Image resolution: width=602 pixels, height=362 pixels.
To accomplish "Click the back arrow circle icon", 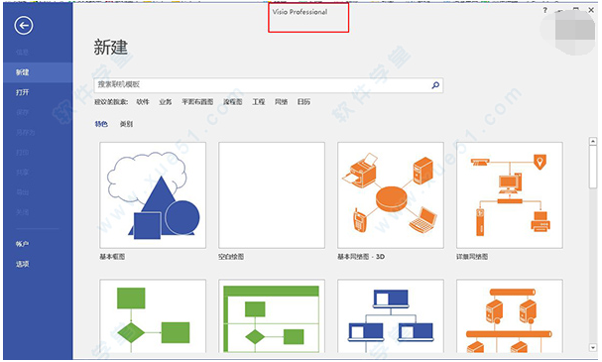I will tap(24, 26).
